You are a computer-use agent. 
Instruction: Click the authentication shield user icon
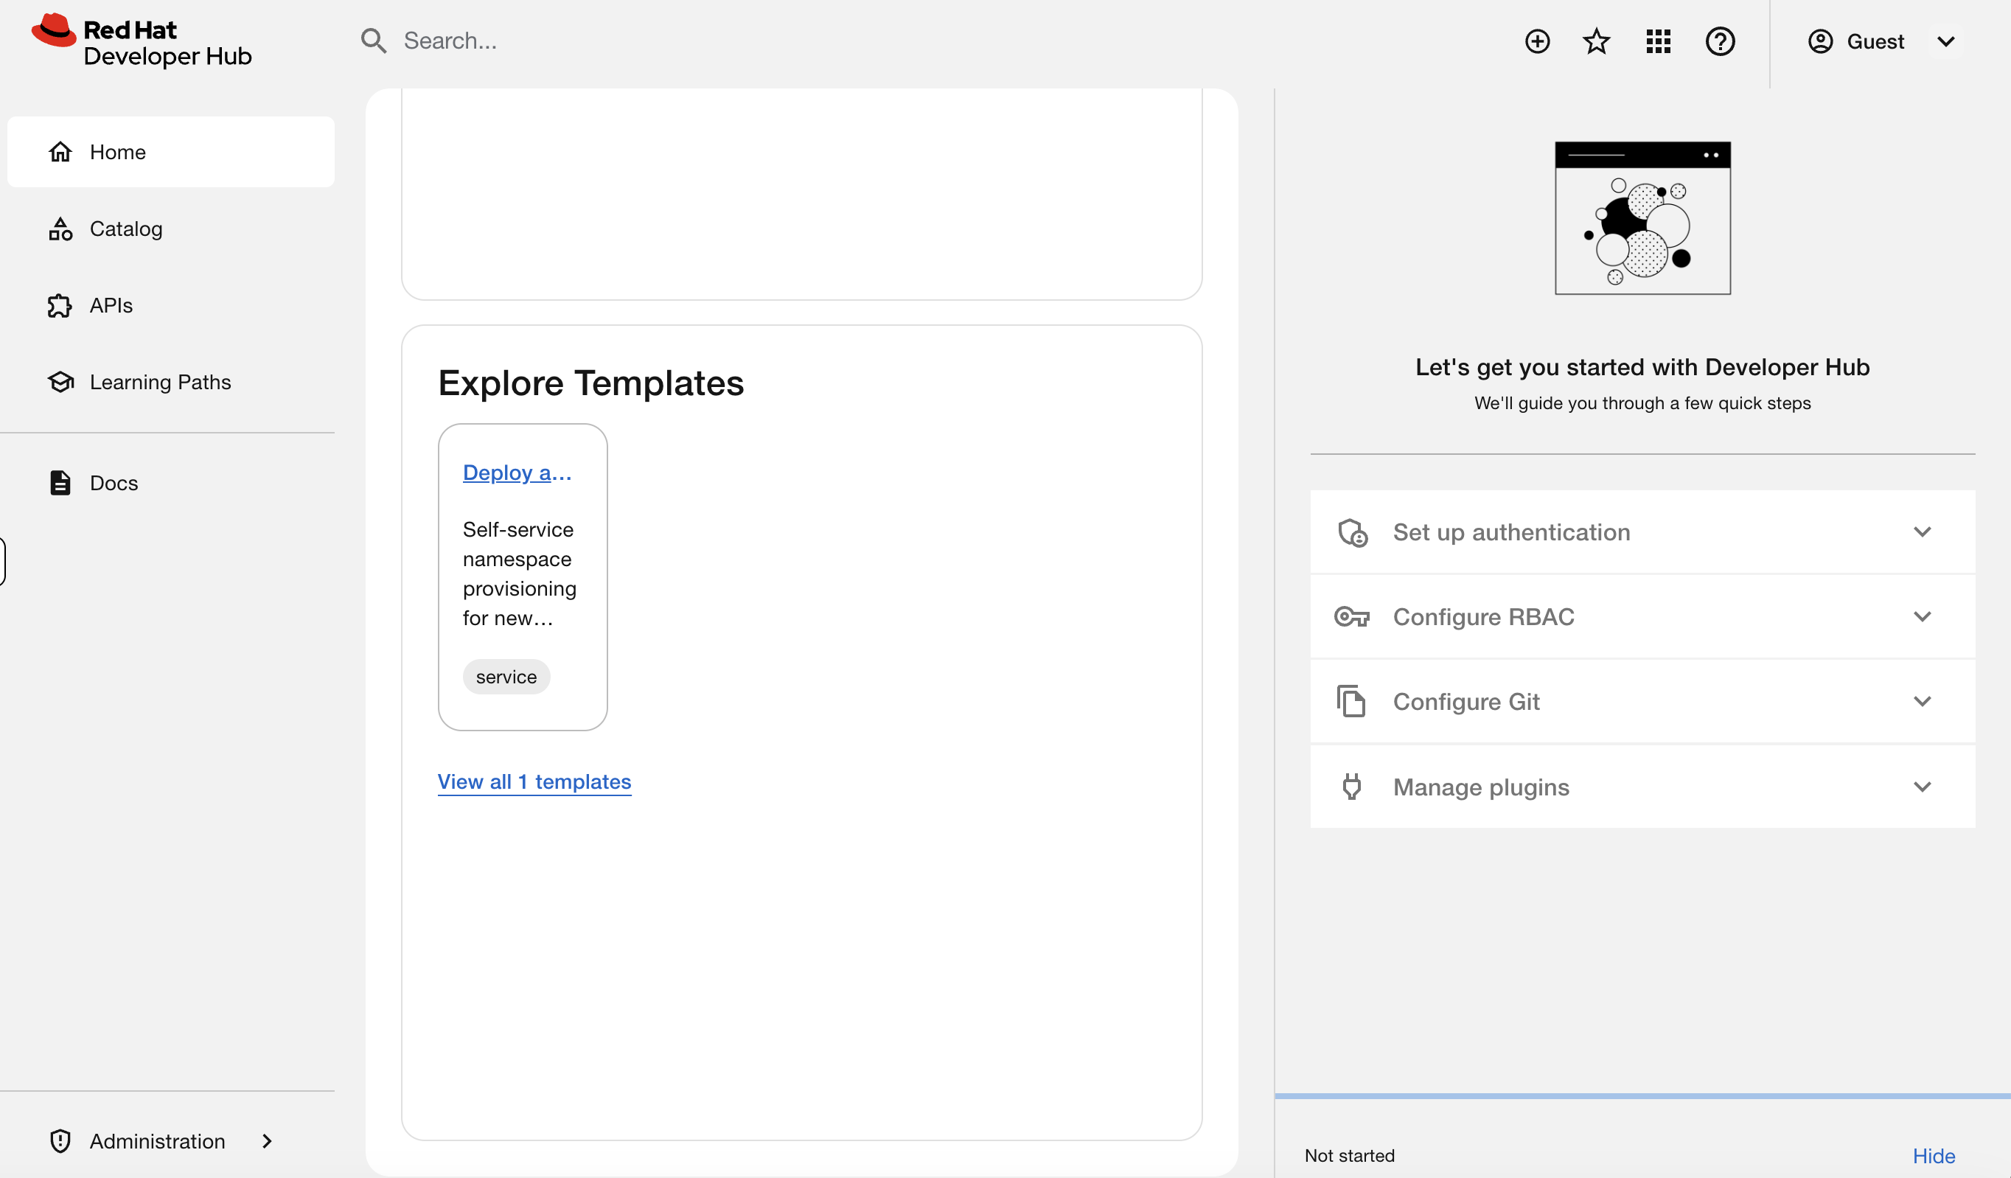1352,532
